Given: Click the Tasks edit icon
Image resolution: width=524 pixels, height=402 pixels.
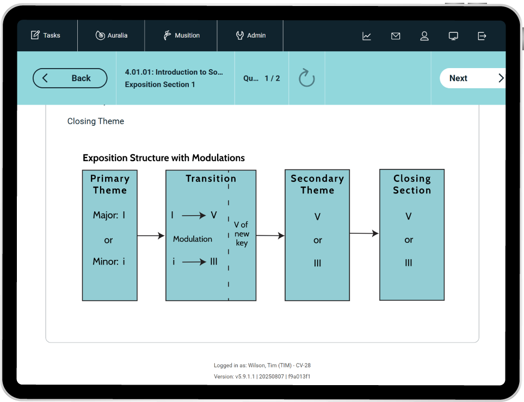Looking at the screenshot, I should [35, 35].
